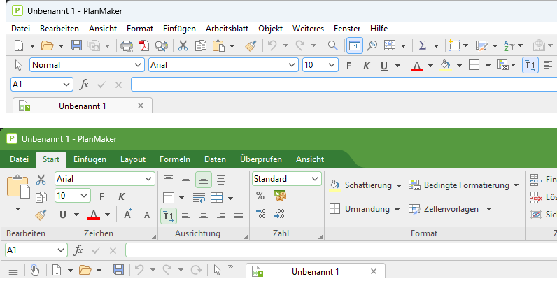Select the Format painter brush in the classic toolbar
The image size is (557, 281).
pyautogui.click(x=251, y=45)
